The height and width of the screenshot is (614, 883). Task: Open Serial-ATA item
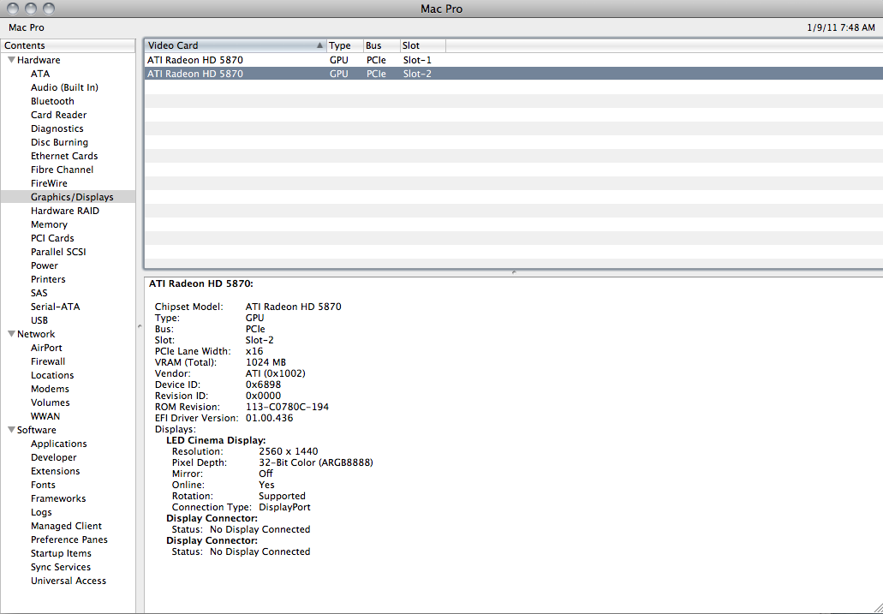click(55, 307)
